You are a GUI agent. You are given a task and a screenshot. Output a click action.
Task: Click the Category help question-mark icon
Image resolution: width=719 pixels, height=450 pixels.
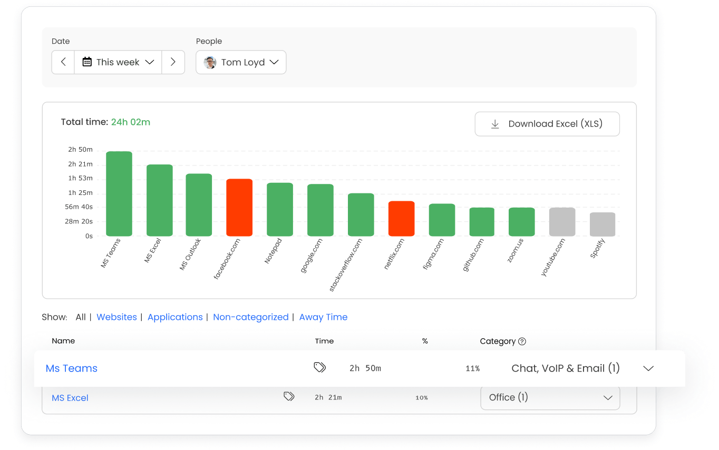click(x=522, y=341)
